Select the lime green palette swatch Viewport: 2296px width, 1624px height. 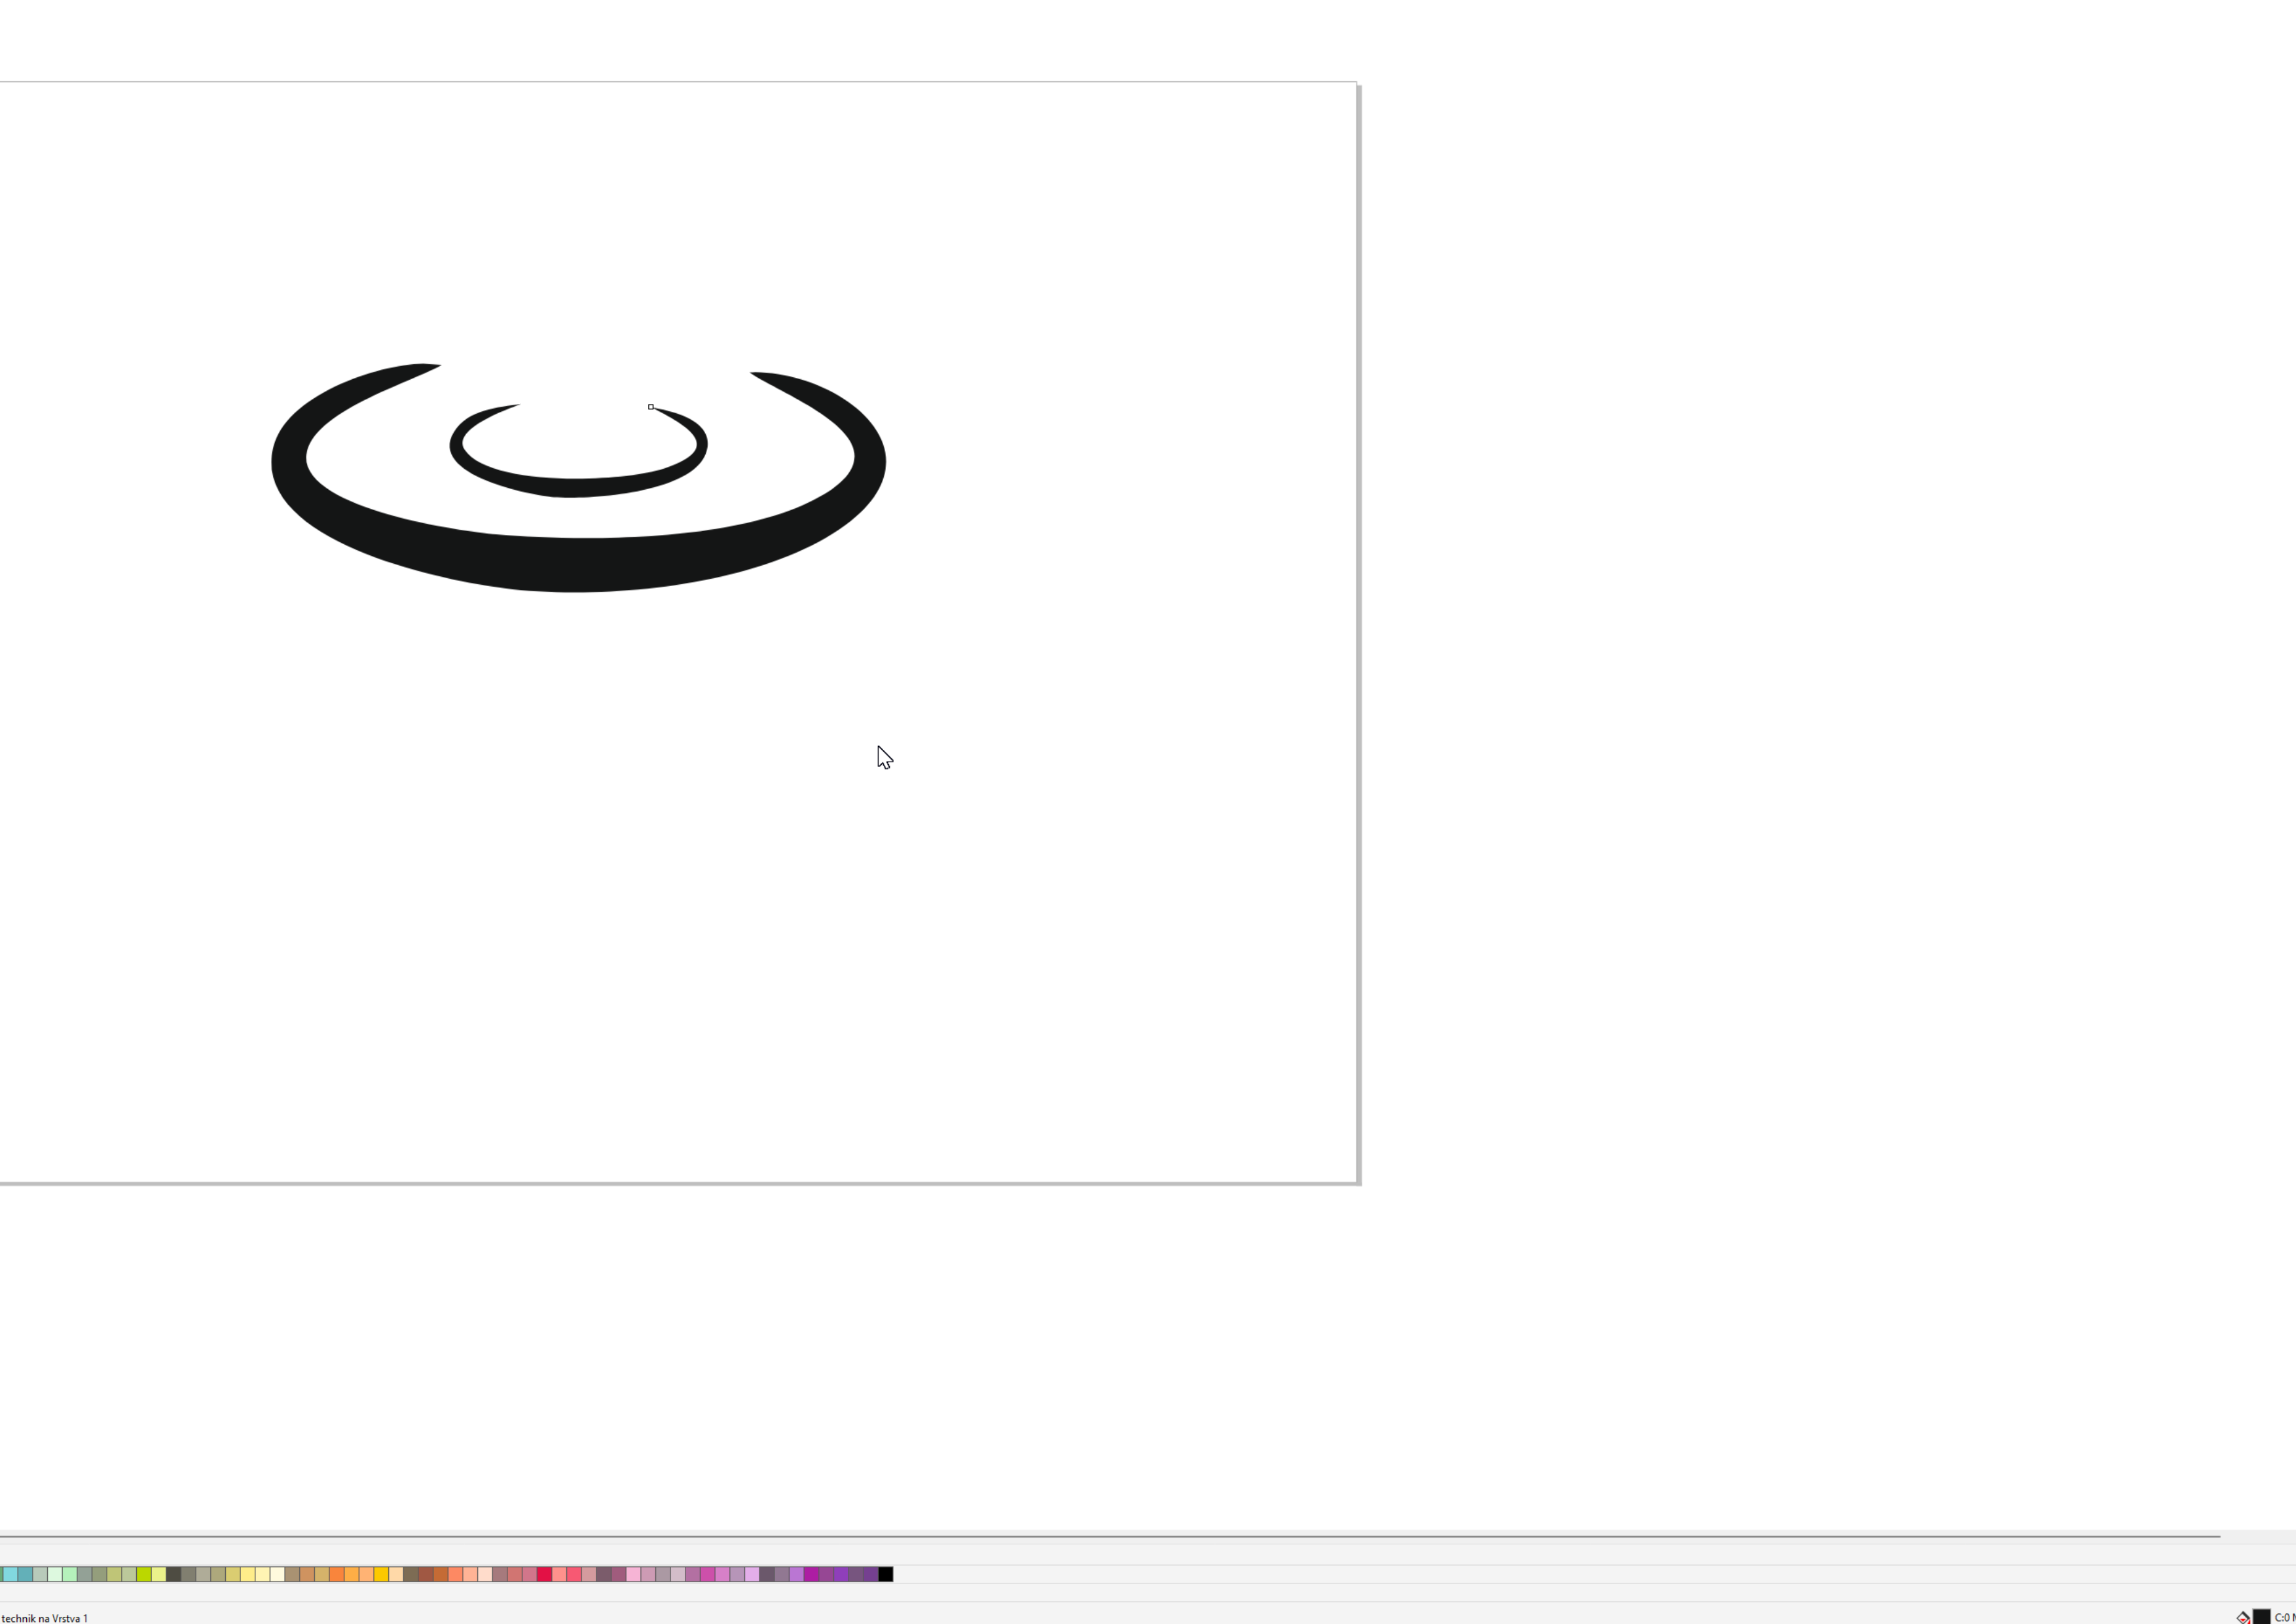(144, 1574)
